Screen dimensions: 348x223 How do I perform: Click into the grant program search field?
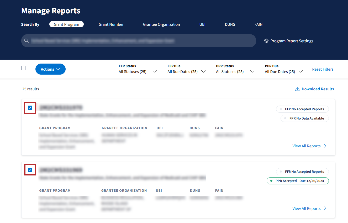point(142,41)
